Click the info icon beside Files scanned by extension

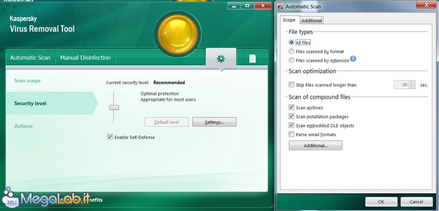point(353,59)
